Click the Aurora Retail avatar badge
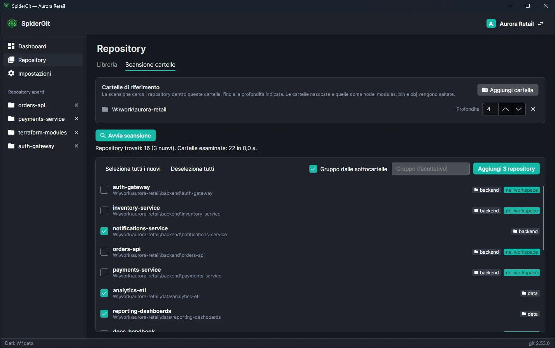The image size is (555, 348). (x=491, y=24)
